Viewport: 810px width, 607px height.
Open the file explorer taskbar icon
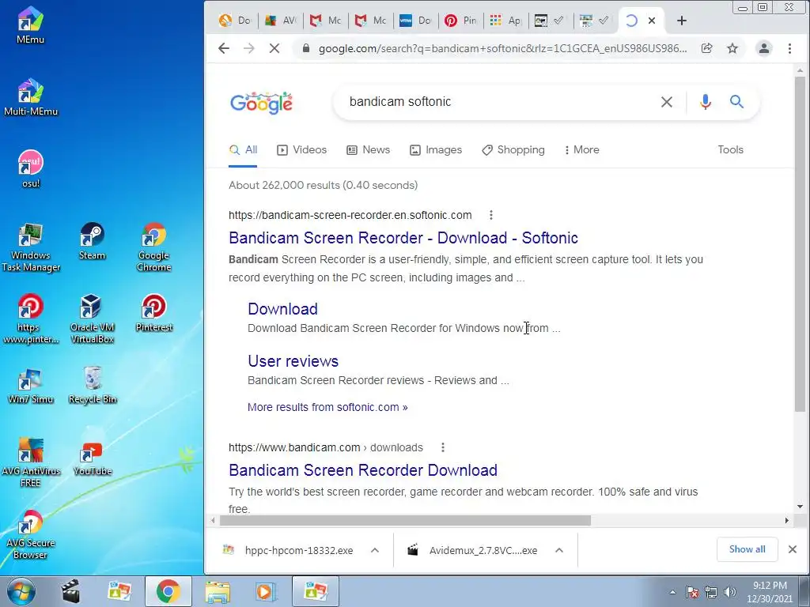[x=218, y=591]
